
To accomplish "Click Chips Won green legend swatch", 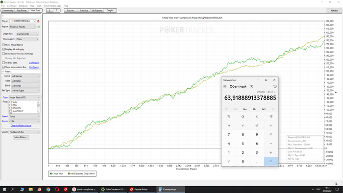I will (x=51, y=173).
